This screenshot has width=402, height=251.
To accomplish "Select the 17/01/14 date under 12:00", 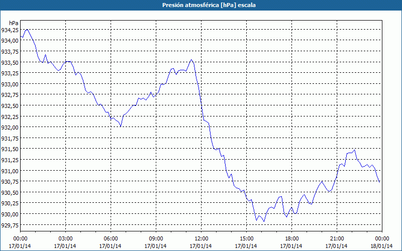I will [x=200, y=246].
